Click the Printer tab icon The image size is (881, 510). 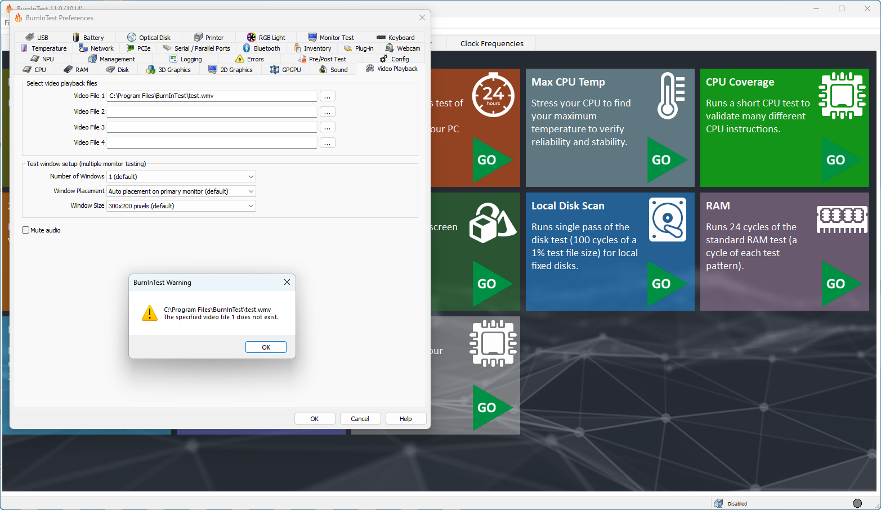pos(198,37)
